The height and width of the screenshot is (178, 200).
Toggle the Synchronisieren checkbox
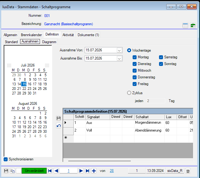[5, 159]
